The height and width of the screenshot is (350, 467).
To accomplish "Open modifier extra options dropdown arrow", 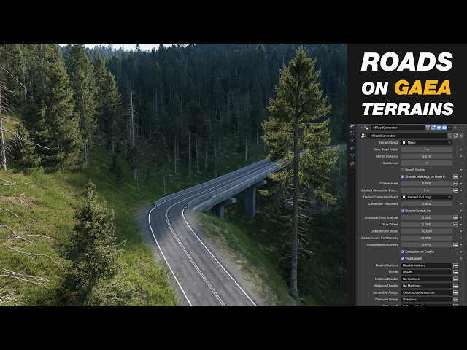I will pos(450,128).
